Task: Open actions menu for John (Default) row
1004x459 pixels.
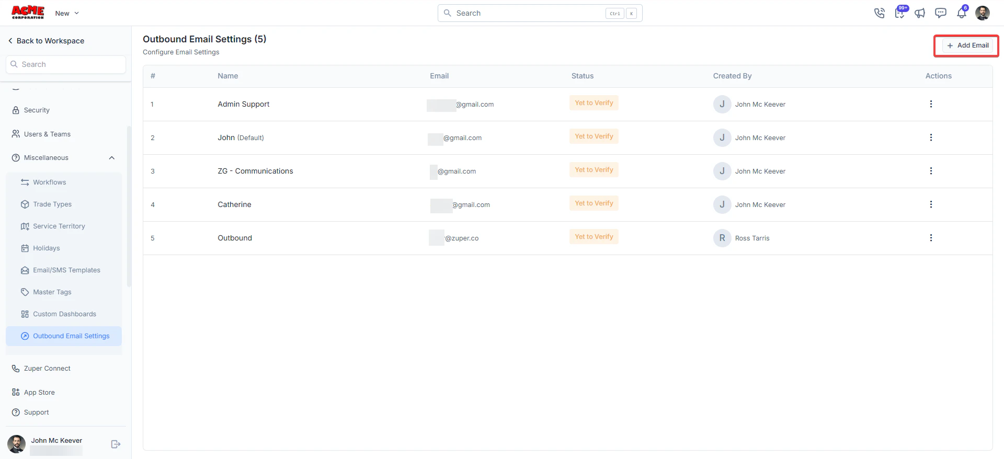Action: tap(931, 137)
